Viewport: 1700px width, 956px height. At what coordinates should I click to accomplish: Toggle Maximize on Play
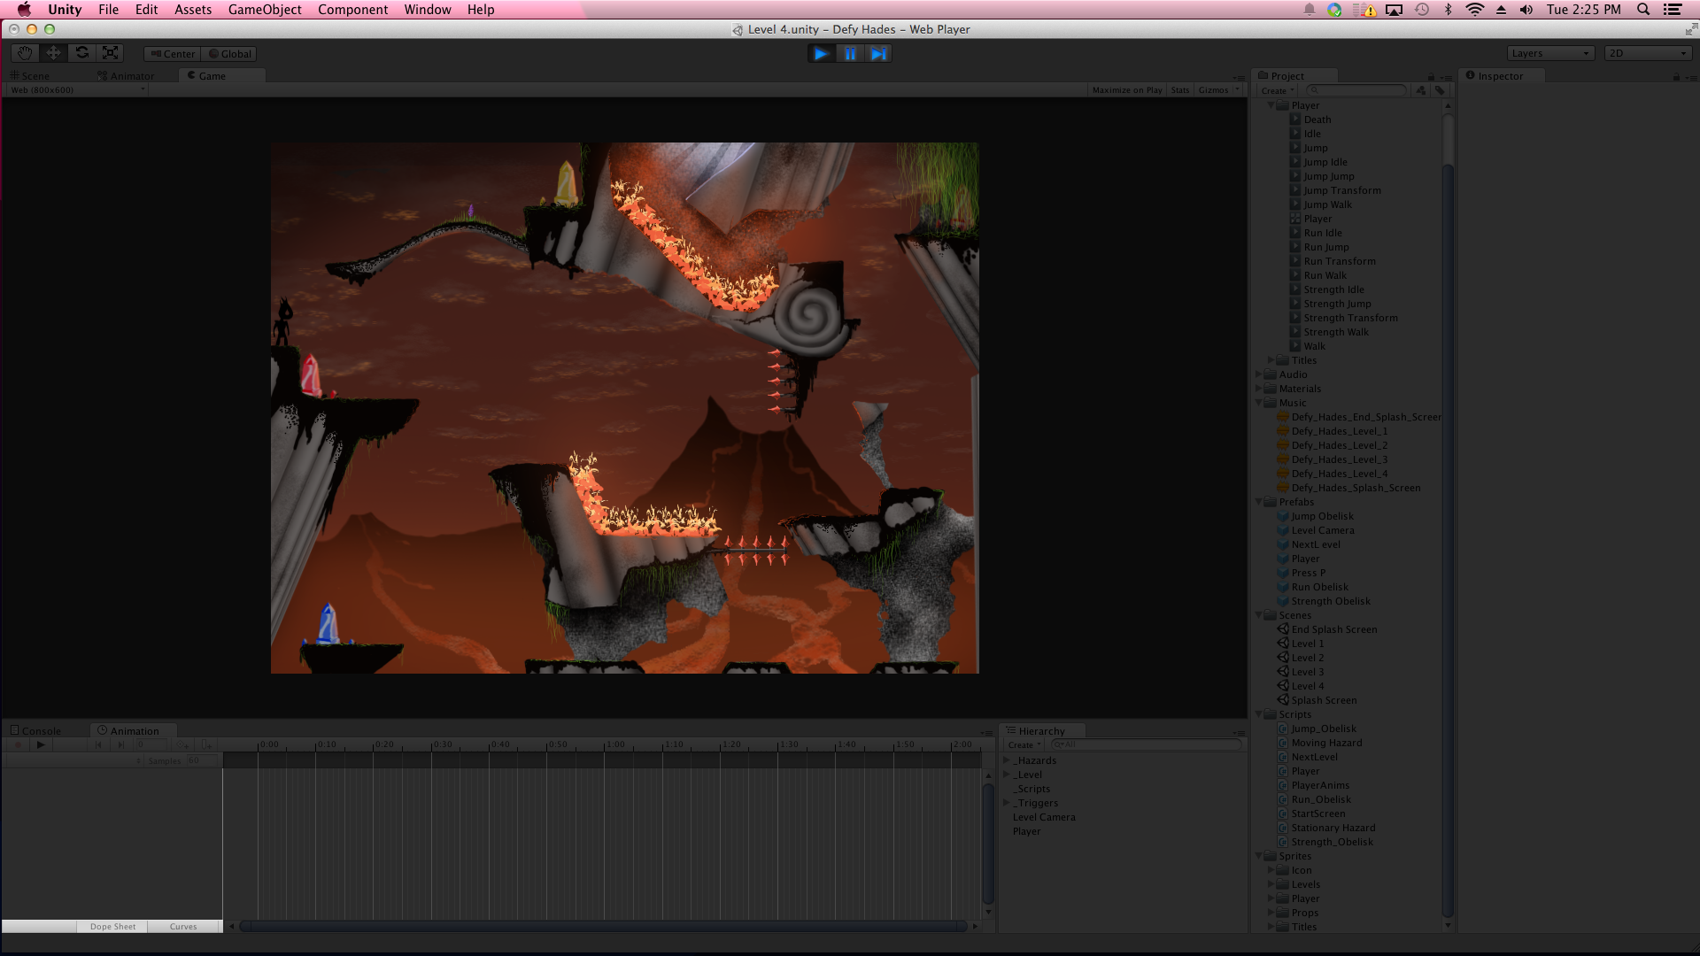pos(1126,90)
